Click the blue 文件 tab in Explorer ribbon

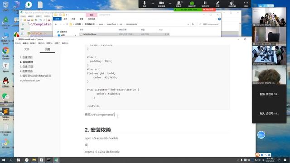pos(57,19)
